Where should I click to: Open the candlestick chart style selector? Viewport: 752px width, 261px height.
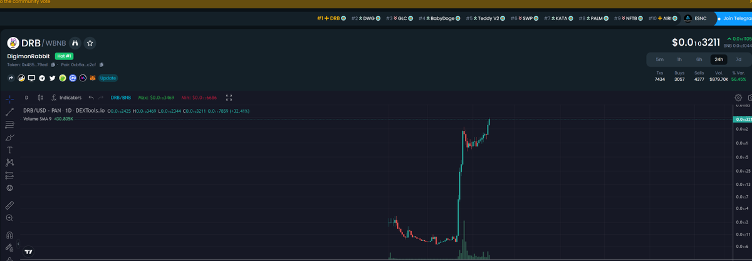41,98
